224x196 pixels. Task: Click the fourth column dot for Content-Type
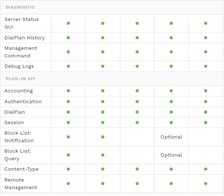click(171, 169)
